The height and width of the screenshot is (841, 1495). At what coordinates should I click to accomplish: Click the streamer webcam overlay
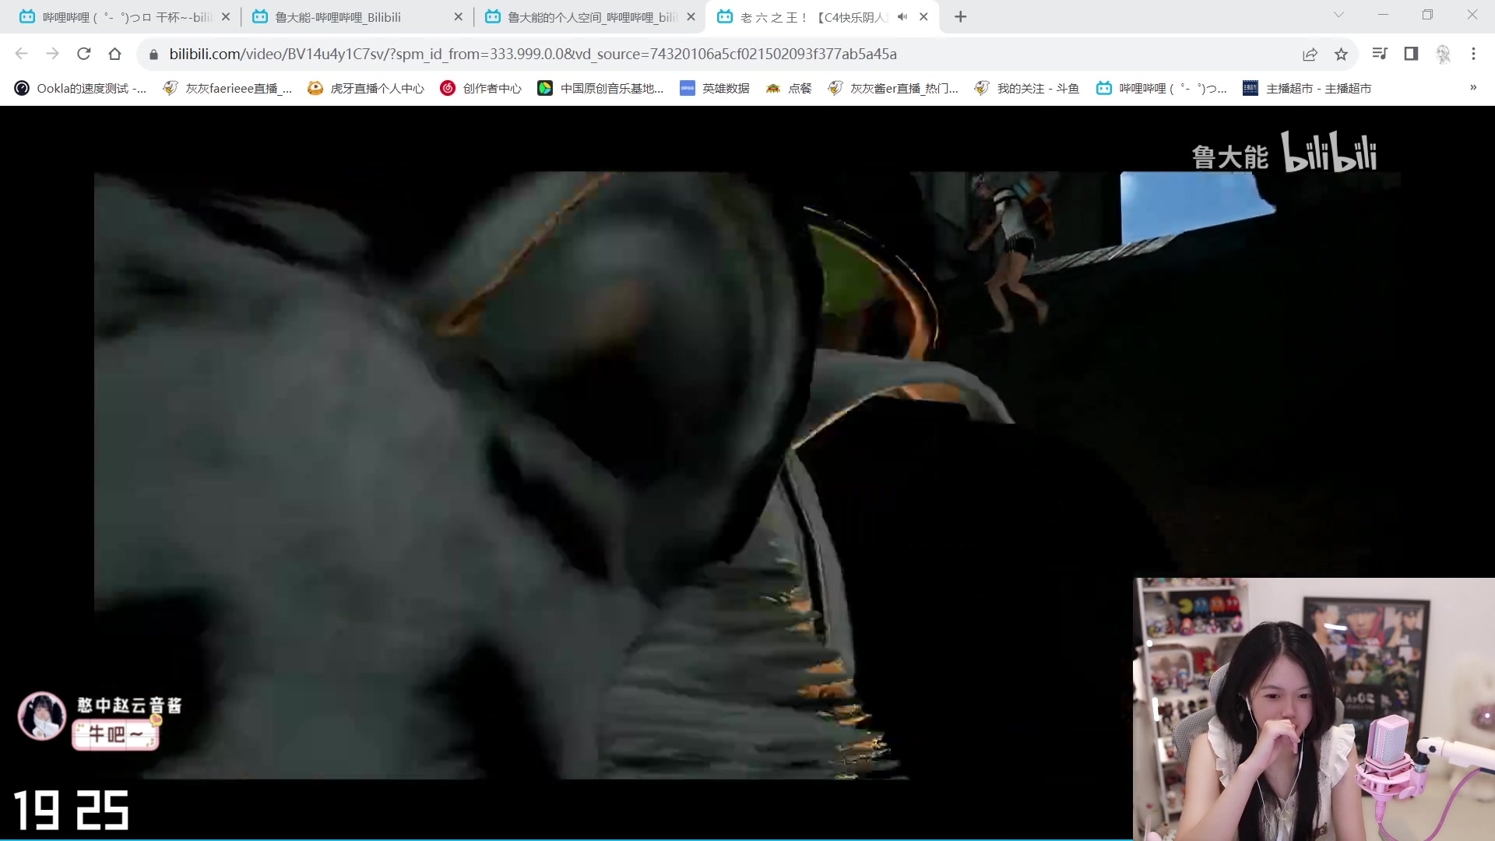1314,709
